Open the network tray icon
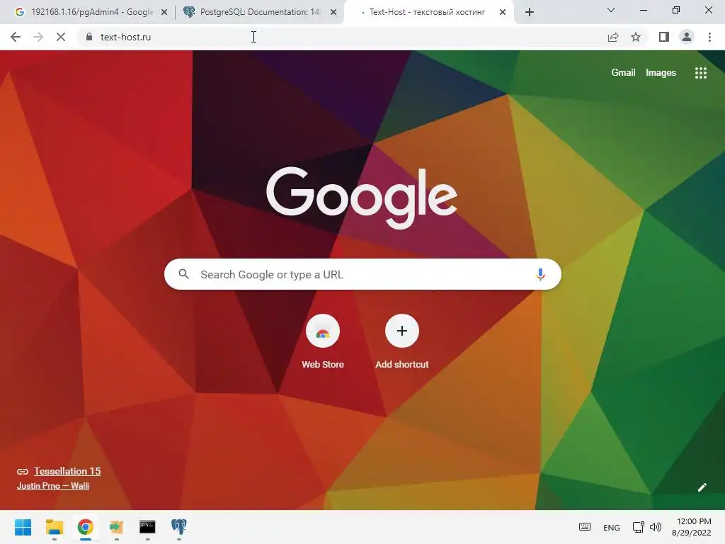The width and height of the screenshot is (725, 544). (638, 527)
